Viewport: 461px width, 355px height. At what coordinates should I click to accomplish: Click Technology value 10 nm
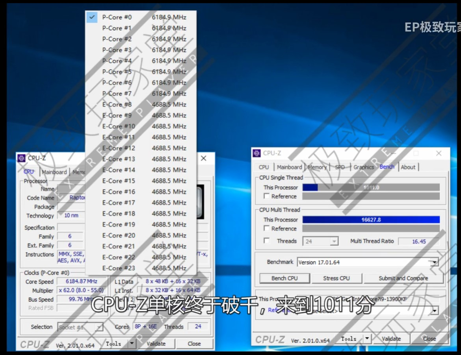tap(71, 216)
